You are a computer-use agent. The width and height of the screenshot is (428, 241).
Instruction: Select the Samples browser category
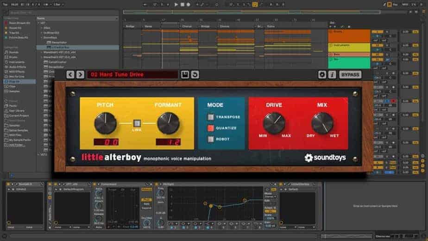(x=14, y=91)
